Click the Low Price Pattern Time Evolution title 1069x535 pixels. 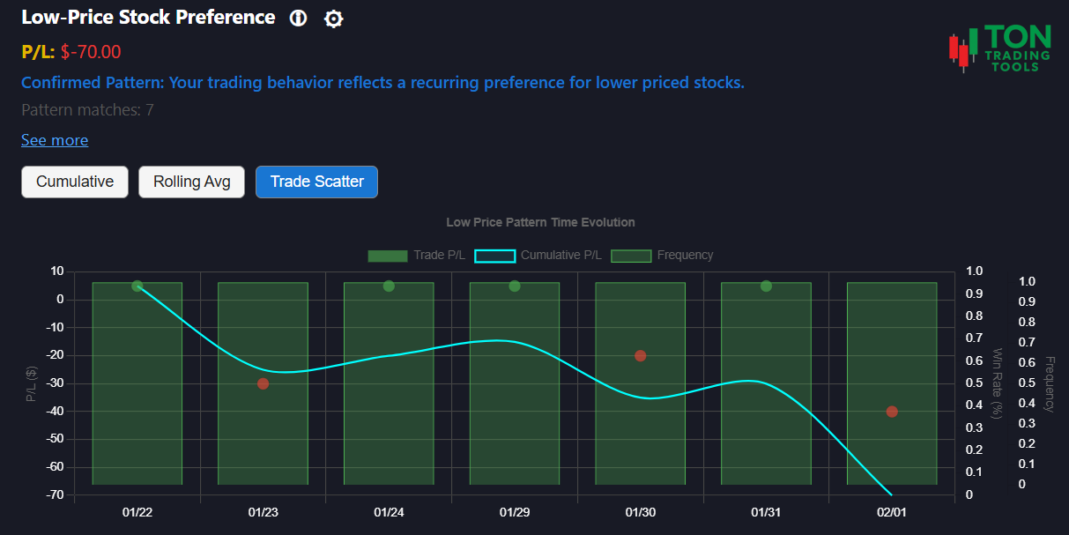[x=540, y=222]
